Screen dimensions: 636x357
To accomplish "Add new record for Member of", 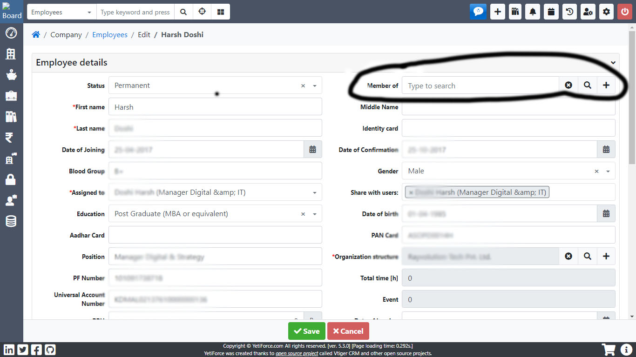I will pos(606,86).
